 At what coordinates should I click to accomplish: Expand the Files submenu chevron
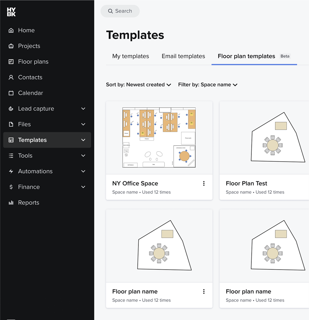[x=83, y=124]
